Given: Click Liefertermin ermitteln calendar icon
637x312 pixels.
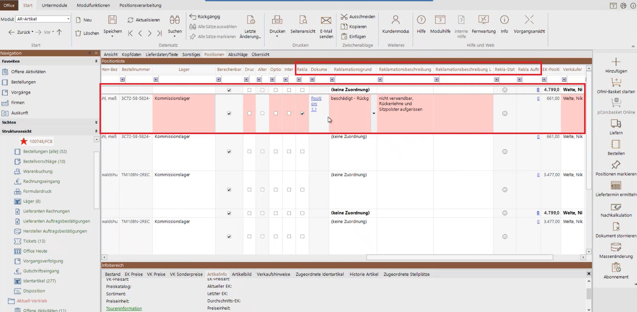Looking at the screenshot, I should 615,186.
